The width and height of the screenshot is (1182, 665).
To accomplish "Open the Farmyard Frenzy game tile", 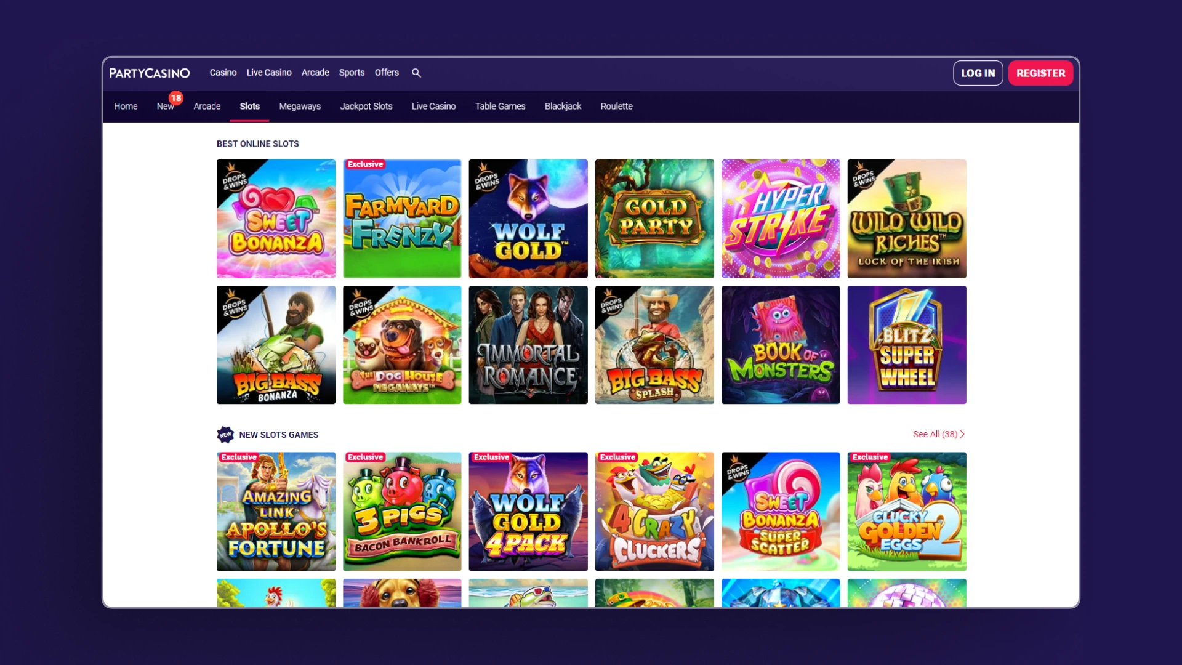I will [x=402, y=219].
